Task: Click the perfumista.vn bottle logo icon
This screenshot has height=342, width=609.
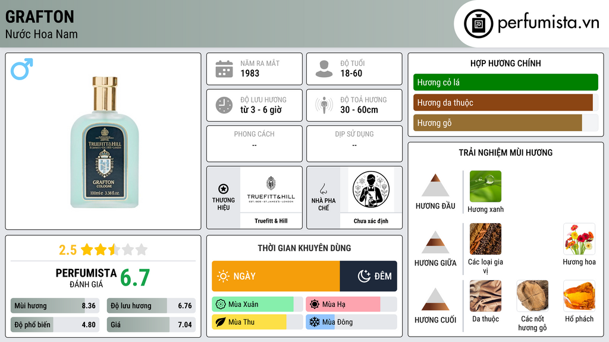Action: 478,24
